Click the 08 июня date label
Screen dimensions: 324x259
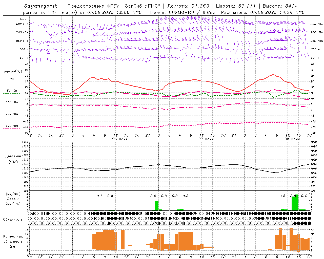point(292,139)
